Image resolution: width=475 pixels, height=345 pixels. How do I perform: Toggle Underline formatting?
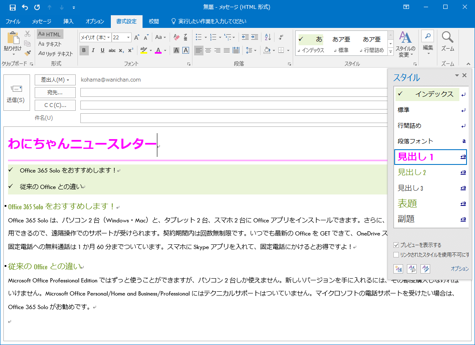coord(102,51)
